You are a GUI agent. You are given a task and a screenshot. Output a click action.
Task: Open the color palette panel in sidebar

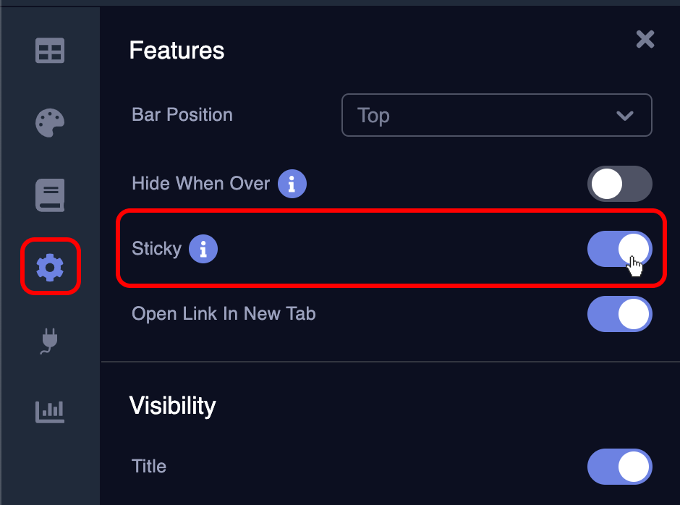pos(49,123)
